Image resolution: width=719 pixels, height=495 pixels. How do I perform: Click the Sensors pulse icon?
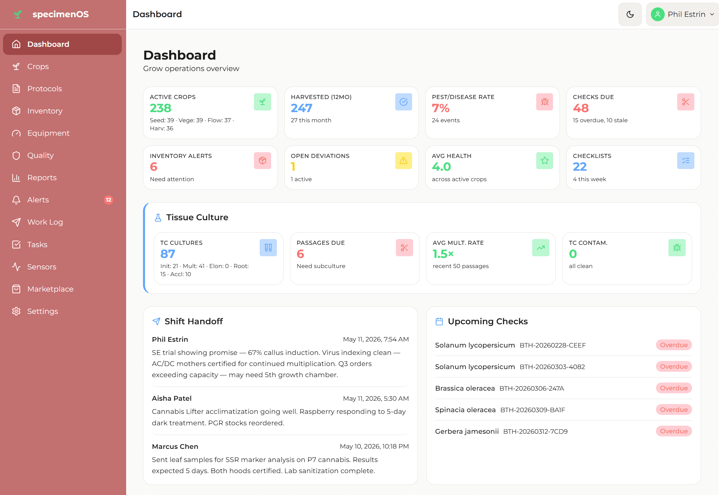(x=16, y=267)
